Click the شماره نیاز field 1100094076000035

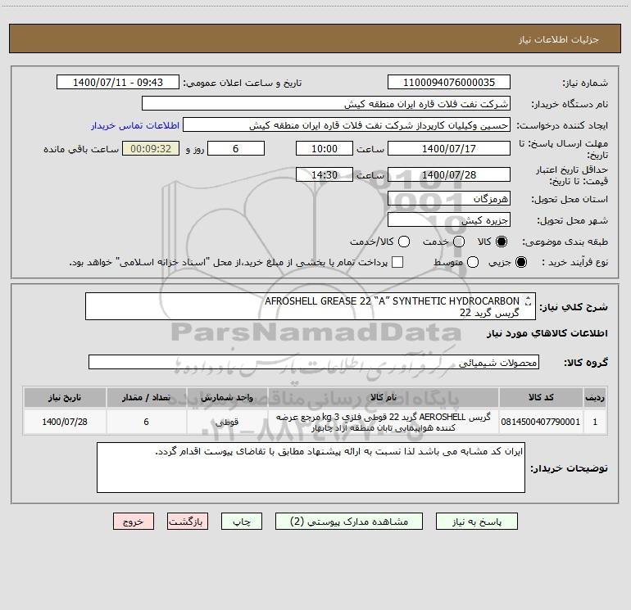point(449,82)
